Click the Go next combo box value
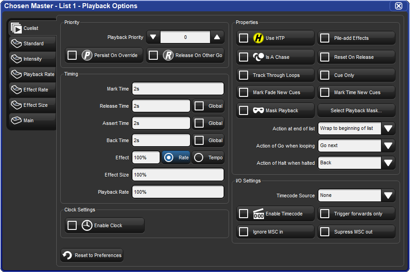Viewport: 410px width, 272px height. (x=350, y=146)
